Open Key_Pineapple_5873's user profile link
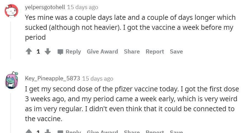The height and width of the screenshot is (133, 246). [x=52, y=78]
